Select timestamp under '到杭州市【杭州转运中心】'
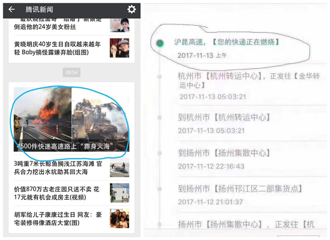 tap(211, 130)
